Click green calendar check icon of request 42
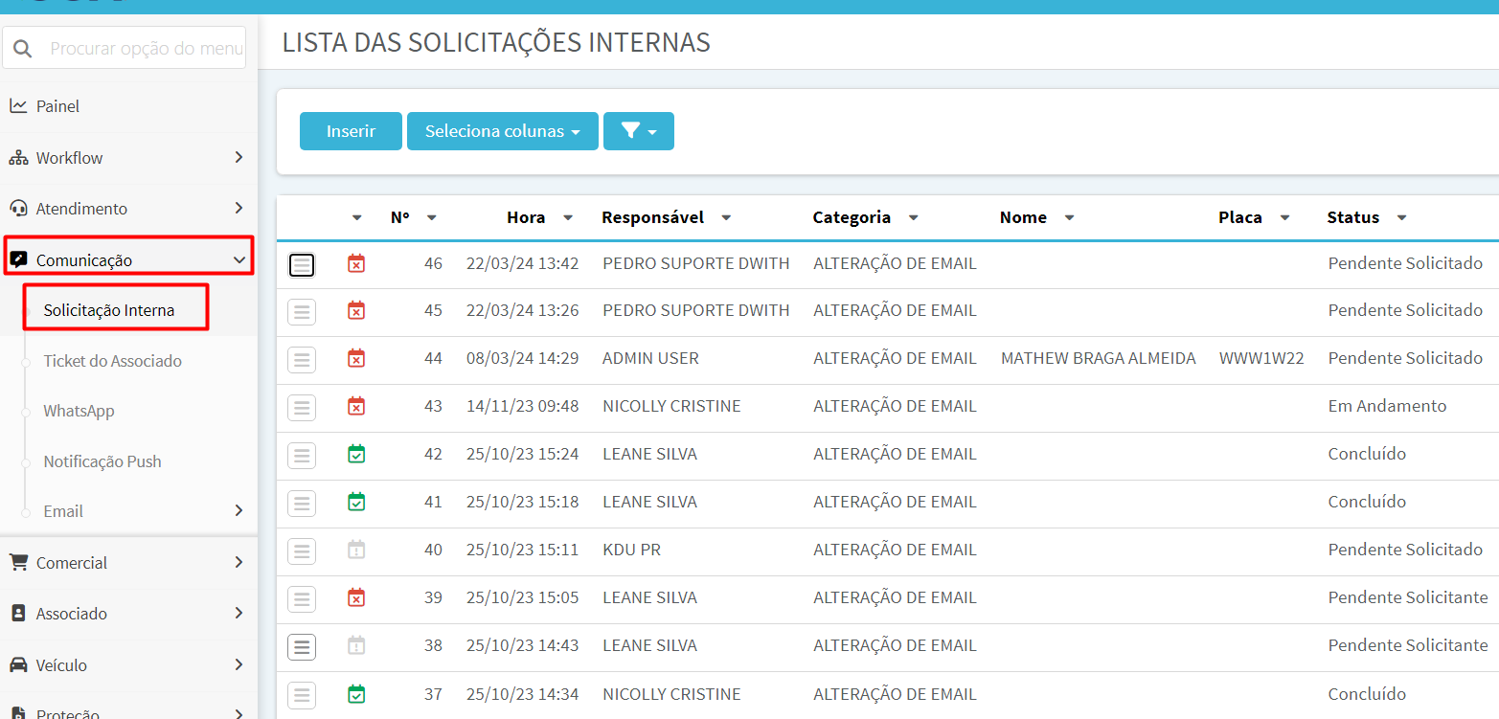The width and height of the screenshot is (1499, 719). (x=356, y=454)
